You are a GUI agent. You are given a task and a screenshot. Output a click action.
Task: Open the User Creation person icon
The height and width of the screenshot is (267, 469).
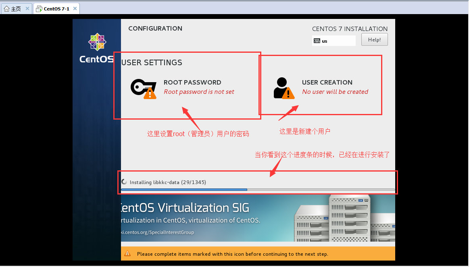[284, 88]
